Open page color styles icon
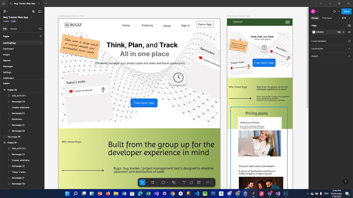The image size is (353, 198). (349, 25)
